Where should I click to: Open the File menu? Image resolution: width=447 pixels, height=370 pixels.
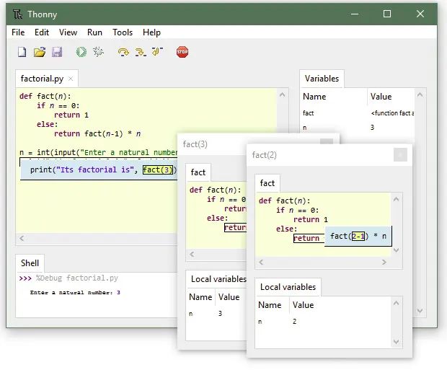18,32
